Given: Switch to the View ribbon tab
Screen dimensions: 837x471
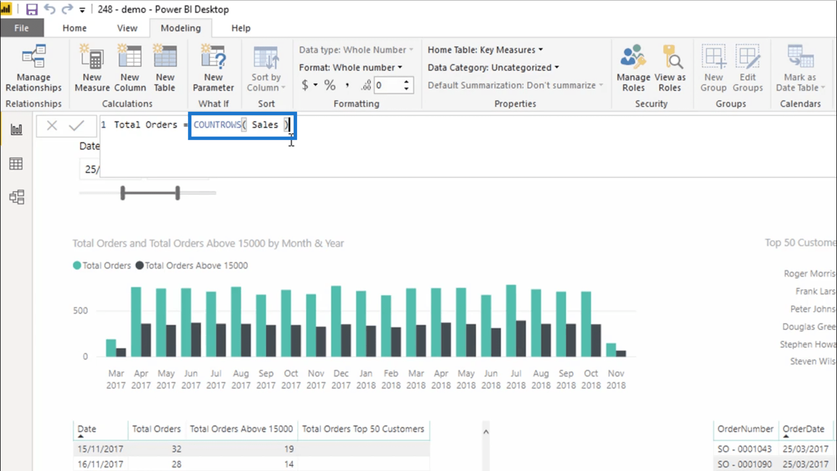Looking at the screenshot, I should pos(127,28).
